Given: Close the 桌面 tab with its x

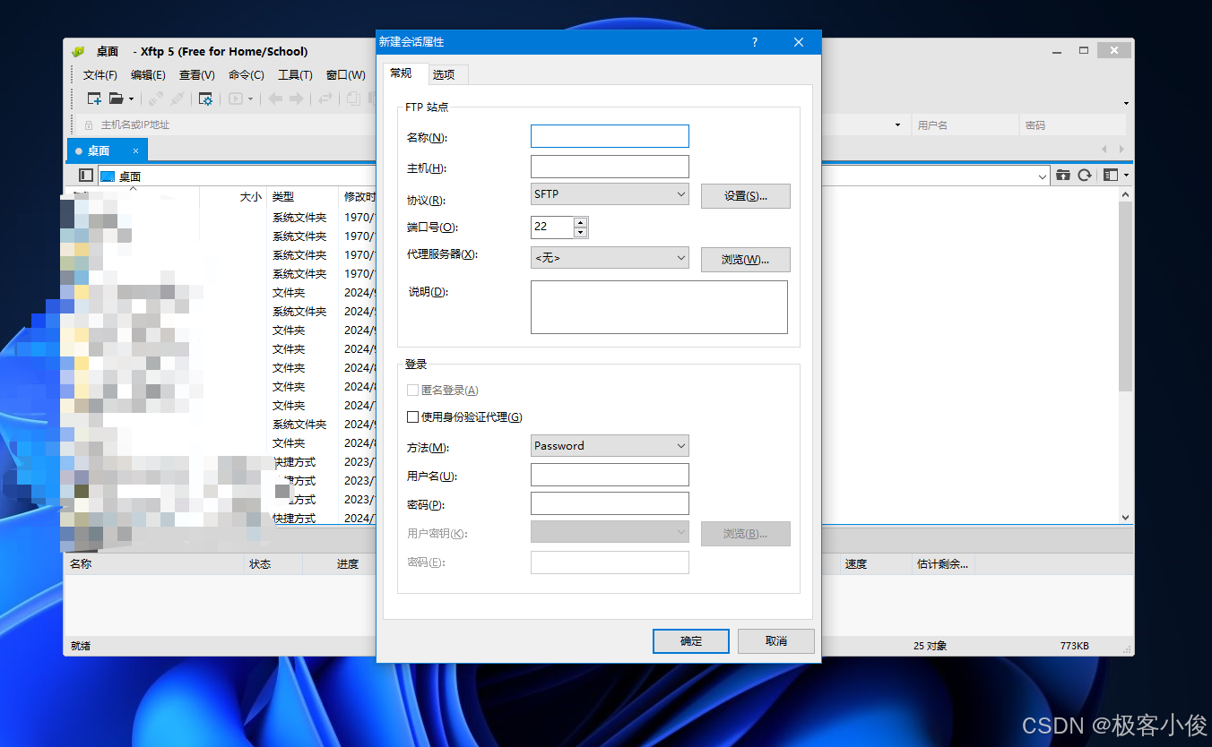Looking at the screenshot, I should tap(135, 150).
